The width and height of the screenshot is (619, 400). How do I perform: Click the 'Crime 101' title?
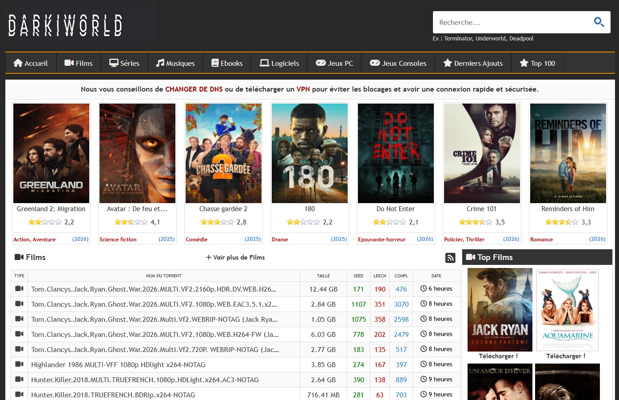coord(482,209)
